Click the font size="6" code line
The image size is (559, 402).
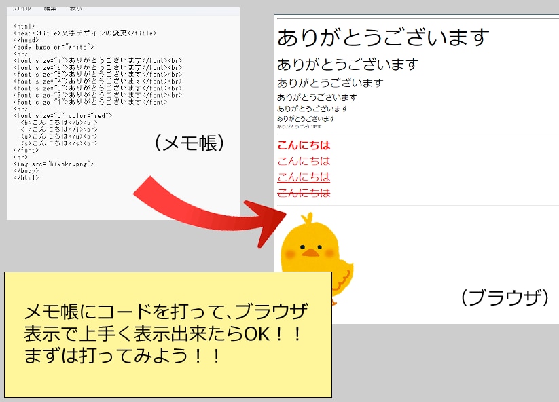[98, 67]
